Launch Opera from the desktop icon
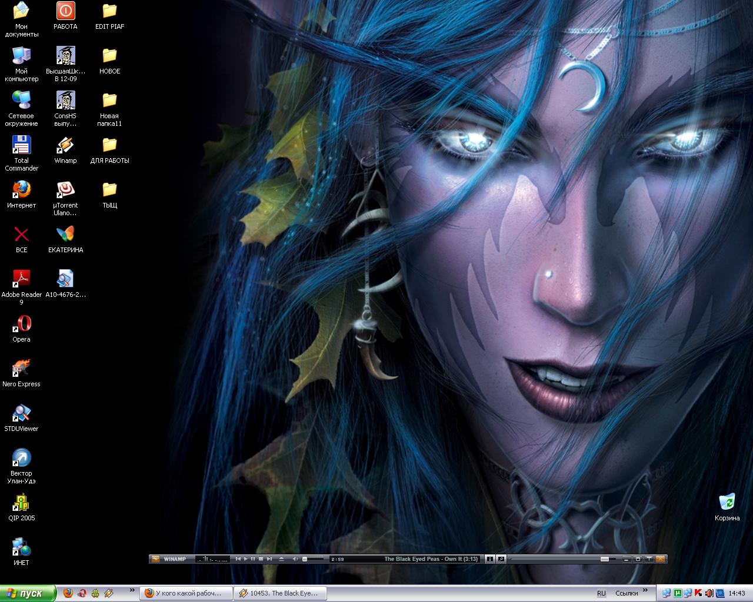The width and height of the screenshot is (753, 602). [x=21, y=325]
